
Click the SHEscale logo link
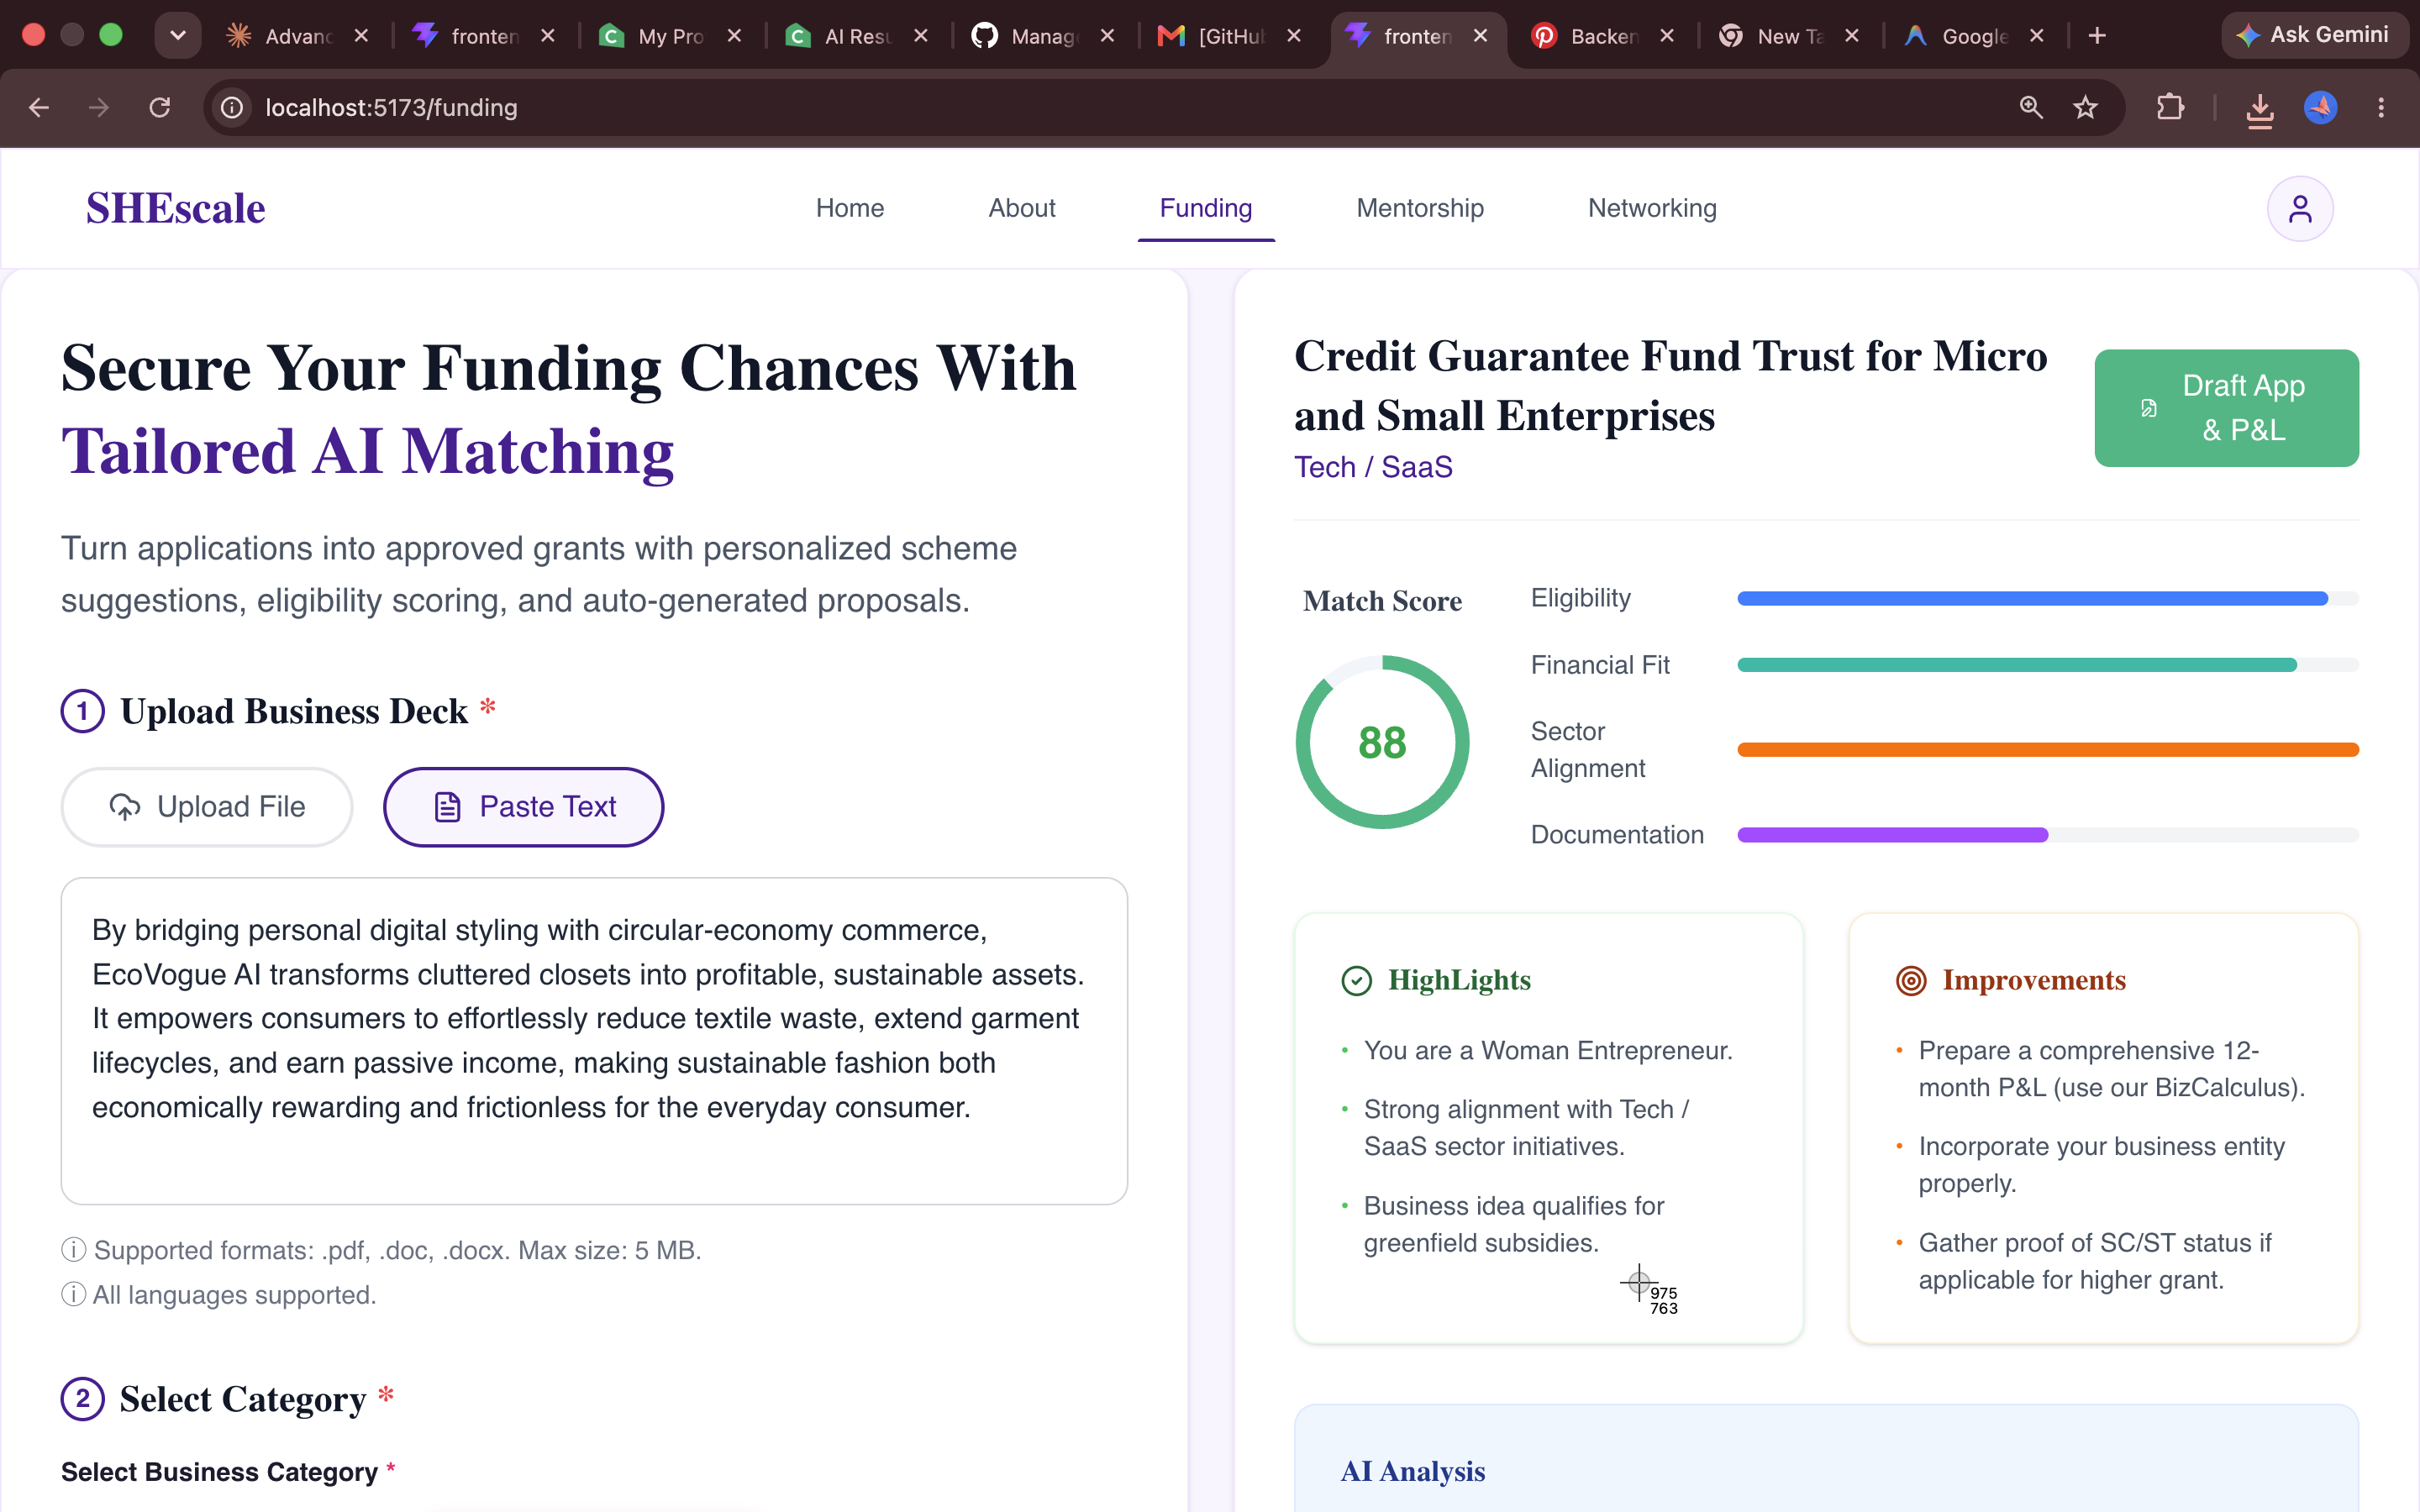(175, 208)
